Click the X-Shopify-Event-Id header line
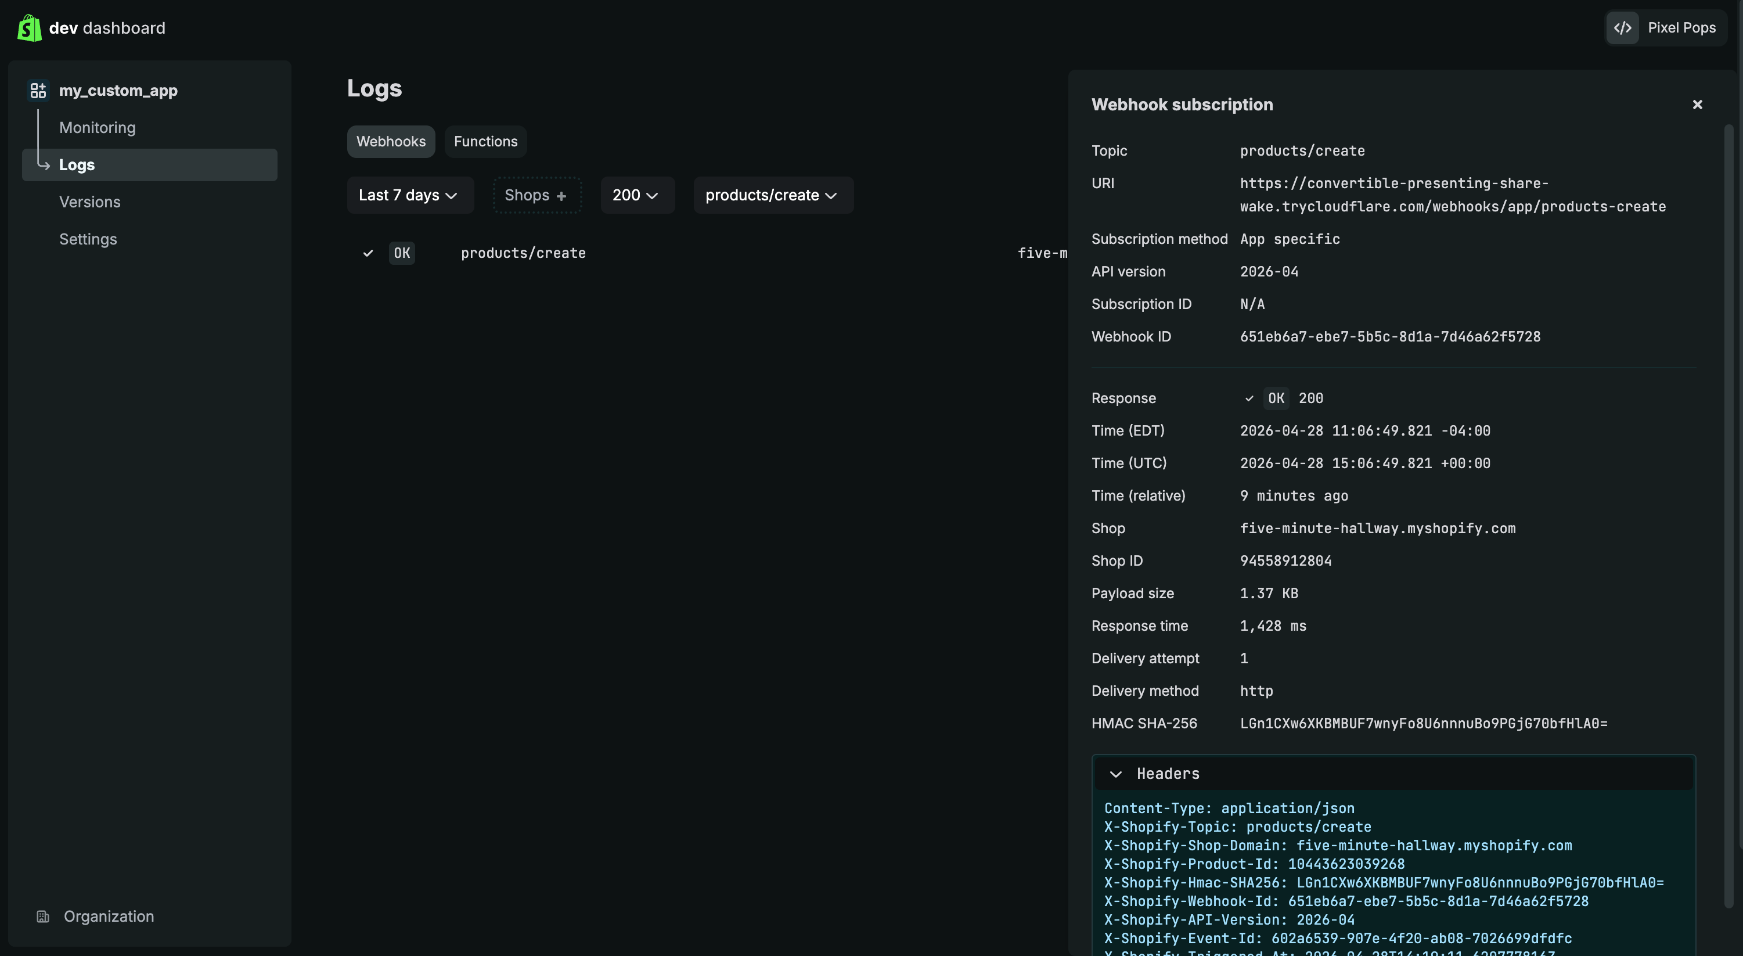Viewport: 1743px width, 956px height. [x=1338, y=939]
